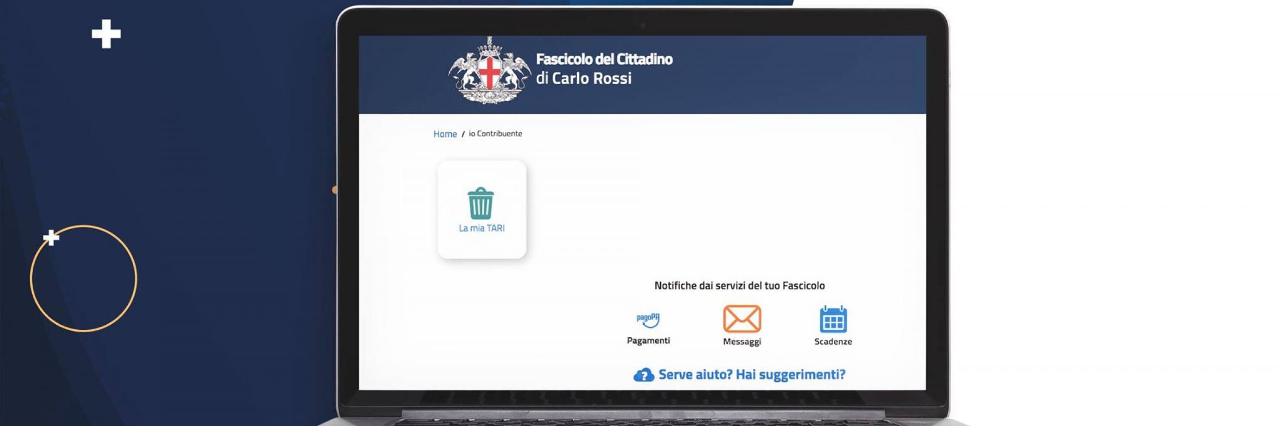Click the pagoPA payments icon

(x=648, y=320)
